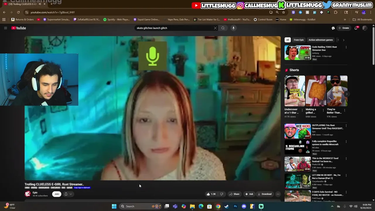Open the Making a grilled short thumbnail

316,91
